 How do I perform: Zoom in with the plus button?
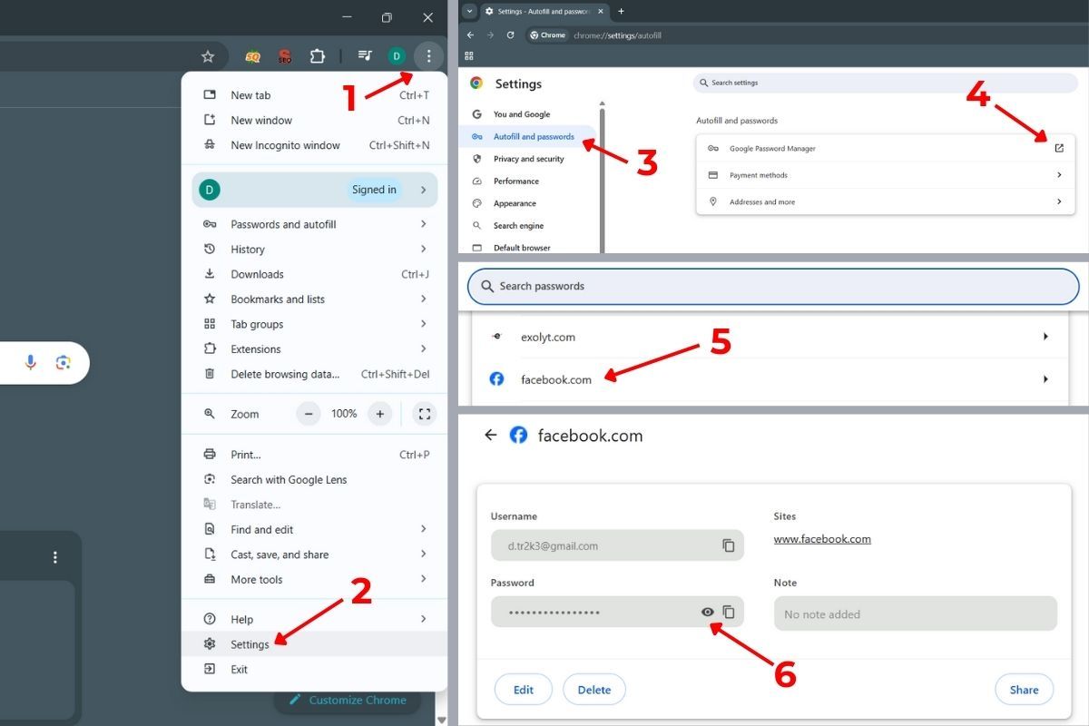point(380,414)
